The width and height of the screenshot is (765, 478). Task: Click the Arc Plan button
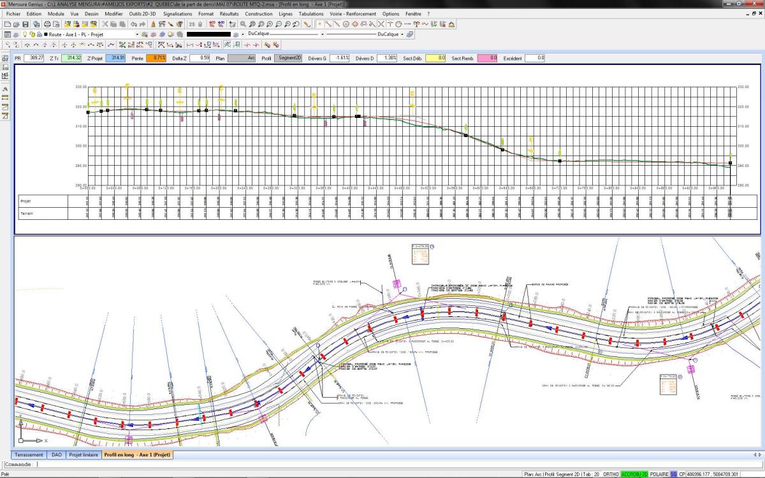tap(242, 58)
